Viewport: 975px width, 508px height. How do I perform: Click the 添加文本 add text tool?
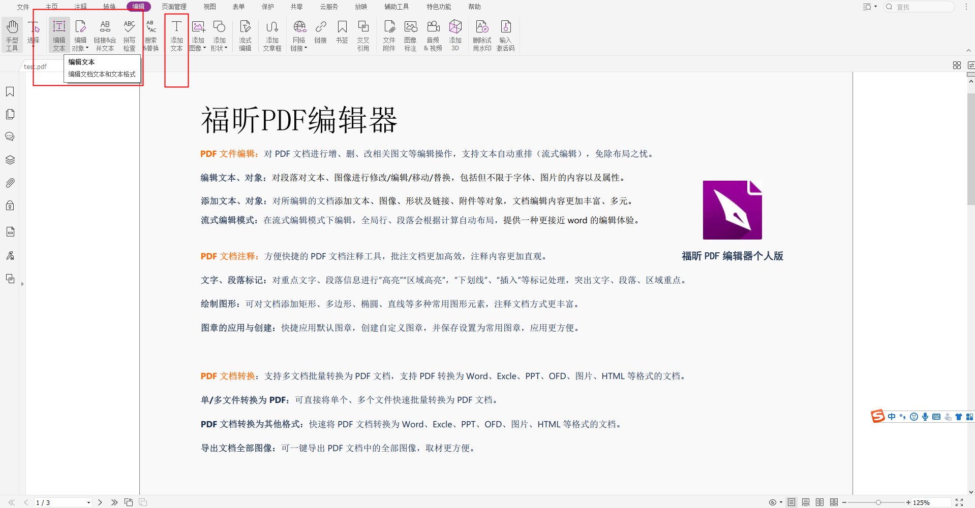point(176,35)
